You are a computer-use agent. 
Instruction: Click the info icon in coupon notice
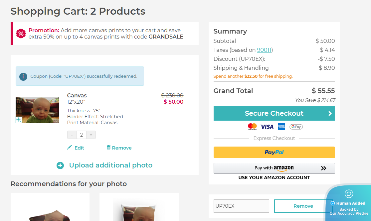(23, 76)
